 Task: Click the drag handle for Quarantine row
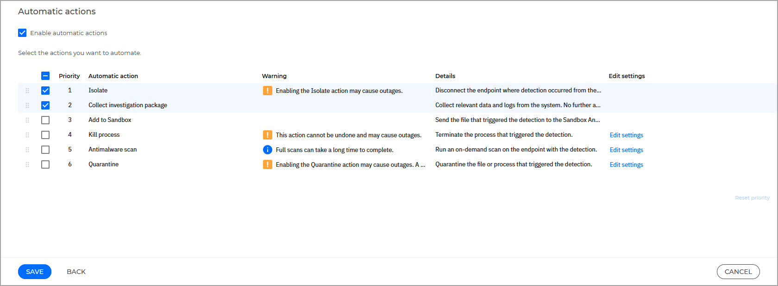(27, 164)
